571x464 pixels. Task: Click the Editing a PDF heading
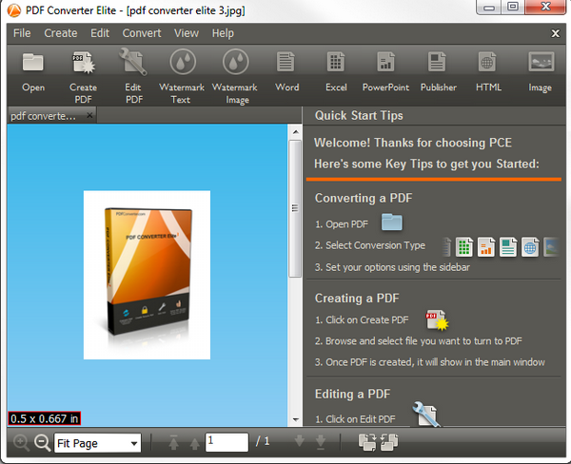(352, 394)
